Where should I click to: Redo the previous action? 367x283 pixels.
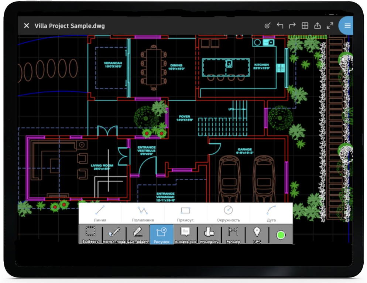292,25
